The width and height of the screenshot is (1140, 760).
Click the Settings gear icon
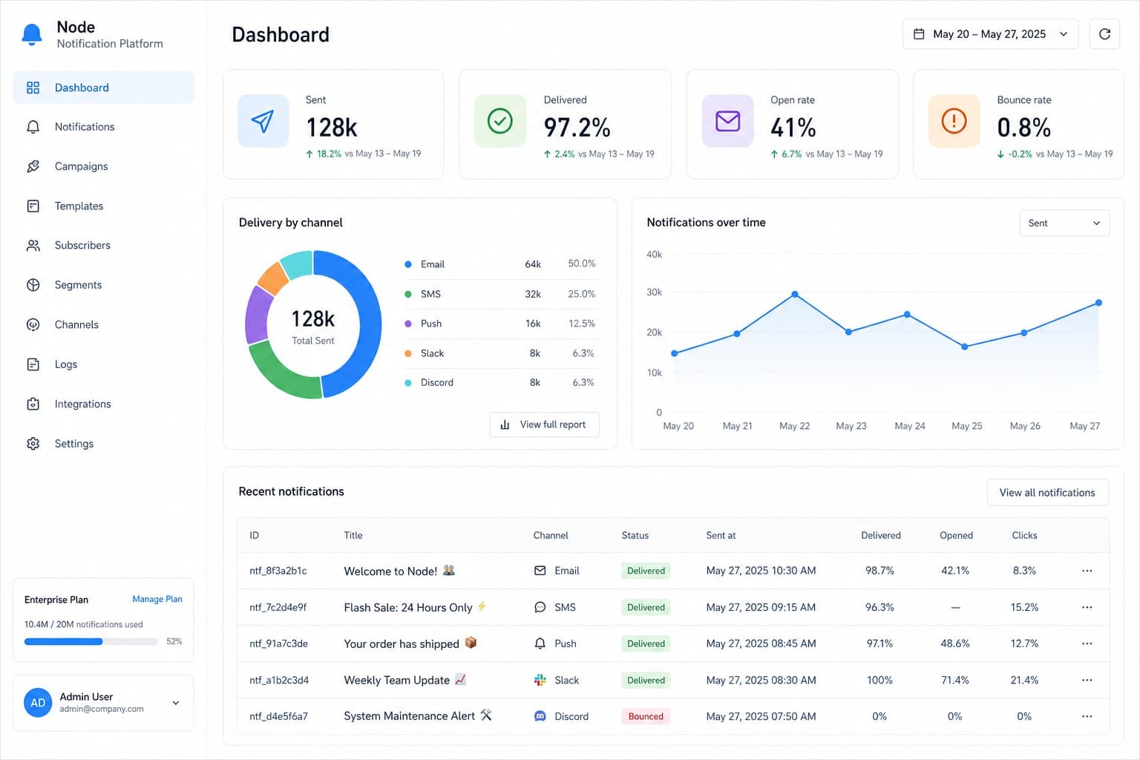coord(33,443)
